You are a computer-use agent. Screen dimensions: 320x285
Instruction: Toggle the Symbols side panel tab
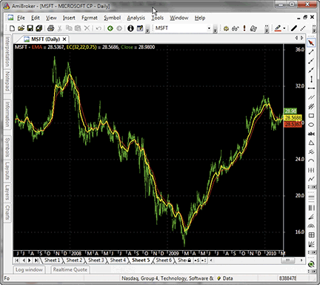tap(7, 147)
